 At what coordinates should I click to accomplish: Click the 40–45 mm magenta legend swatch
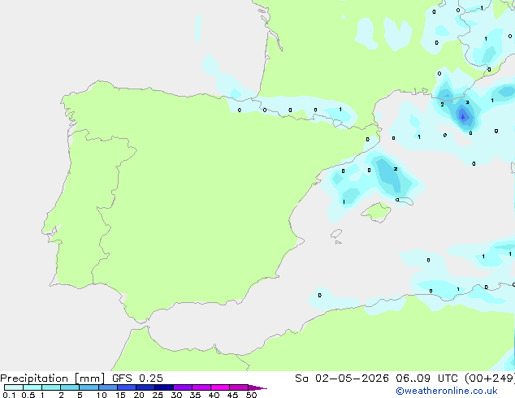point(220,387)
